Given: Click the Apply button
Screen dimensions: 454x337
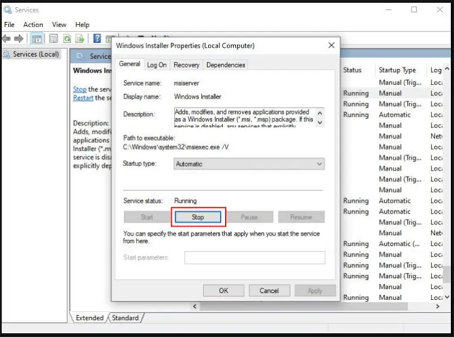Looking at the screenshot, I should point(315,290).
